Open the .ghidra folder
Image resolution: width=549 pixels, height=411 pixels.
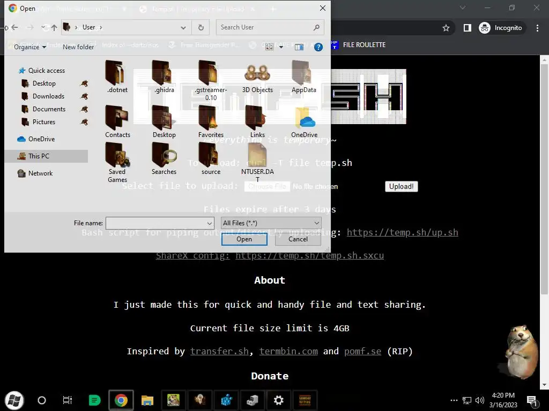pos(164,77)
